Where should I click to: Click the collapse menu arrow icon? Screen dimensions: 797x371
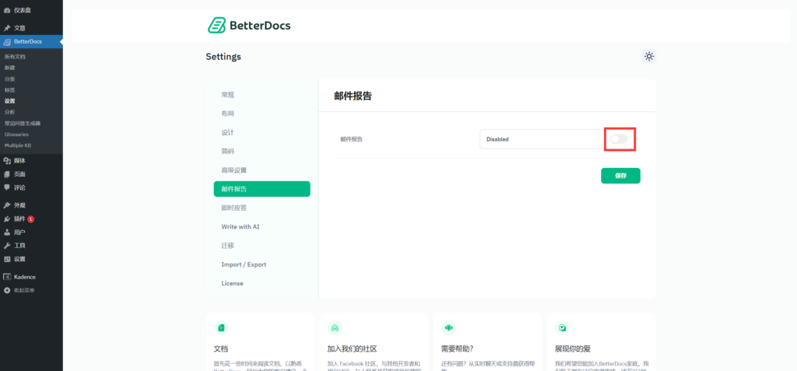tap(7, 290)
